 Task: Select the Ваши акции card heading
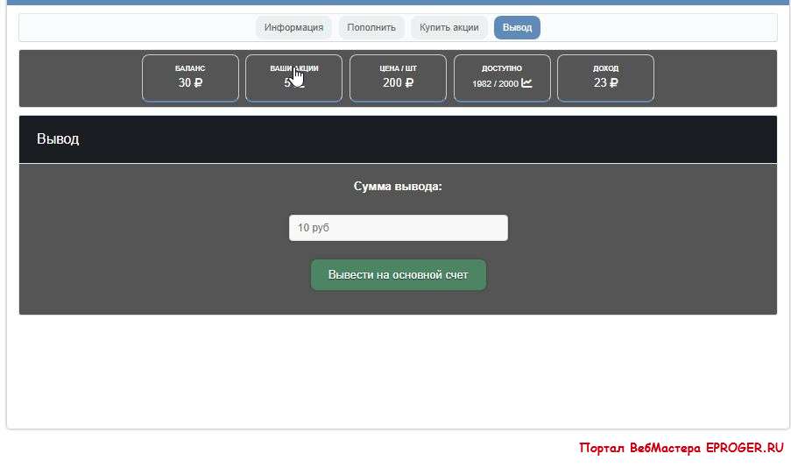293,68
